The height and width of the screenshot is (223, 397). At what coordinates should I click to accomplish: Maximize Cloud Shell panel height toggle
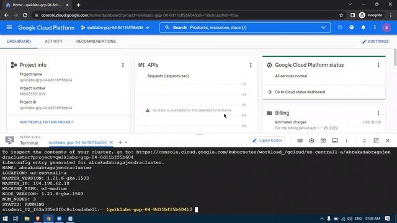click(x=364, y=141)
